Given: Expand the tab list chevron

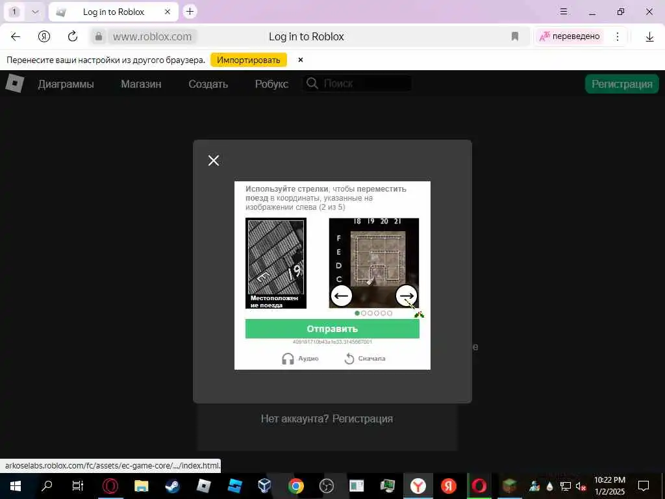Looking at the screenshot, I should click(35, 12).
